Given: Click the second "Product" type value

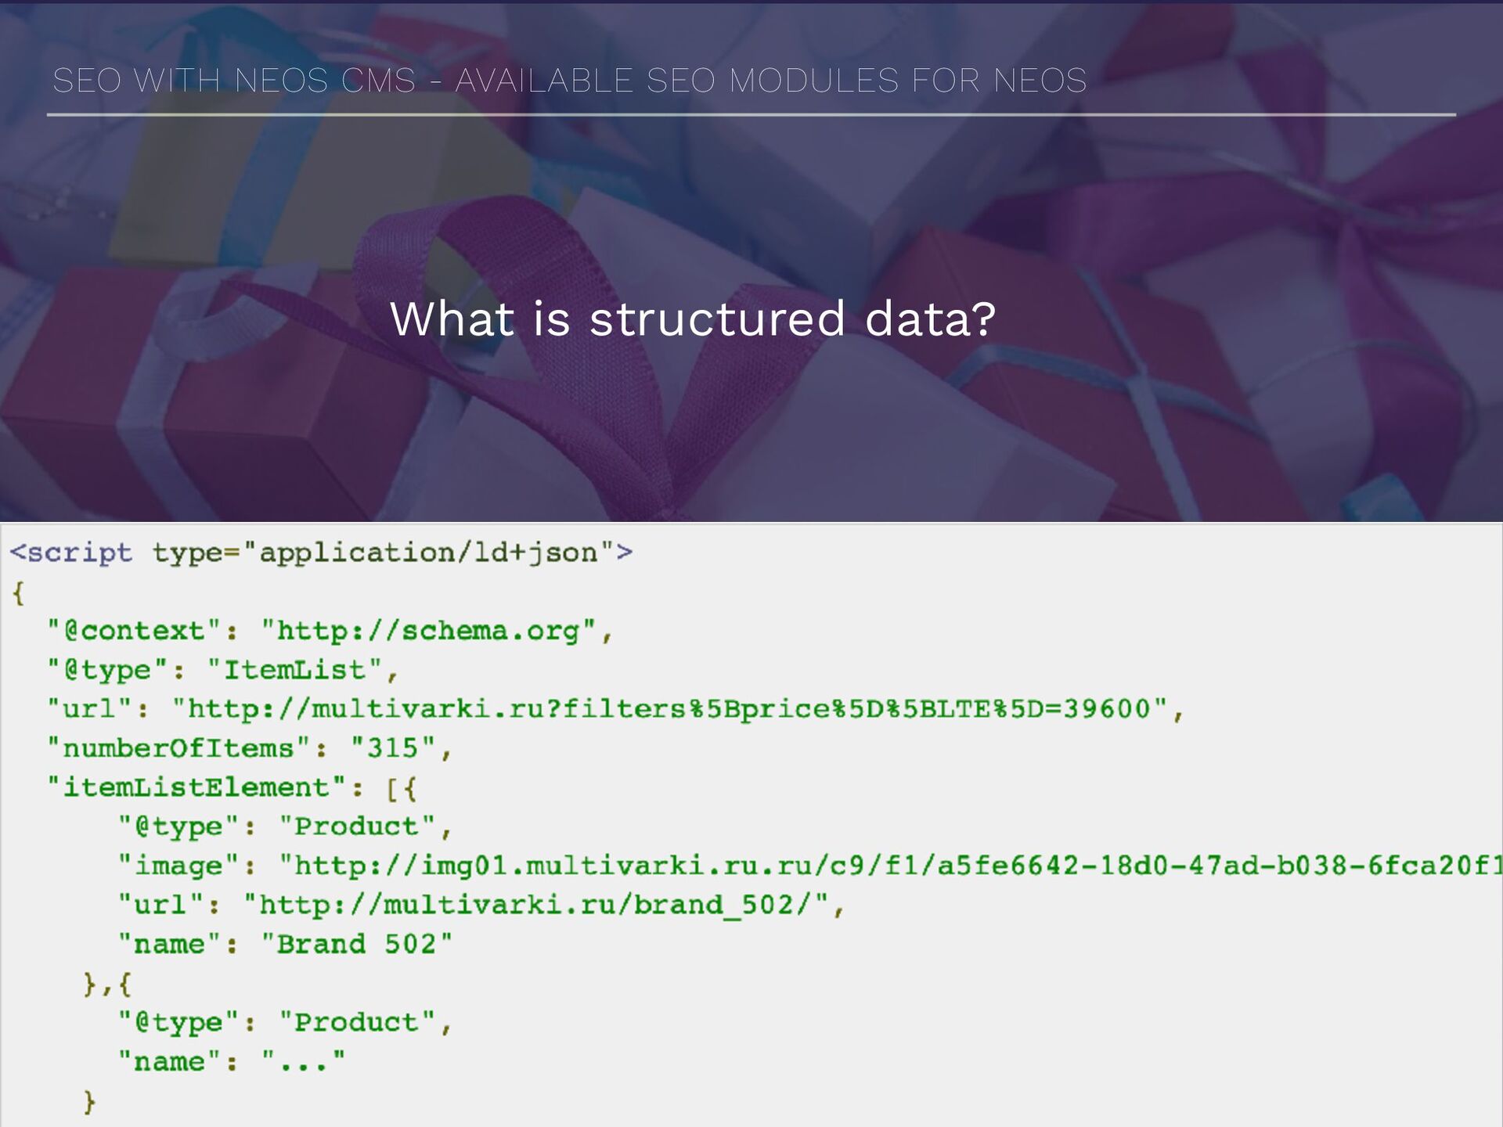Looking at the screenshot, I should [357, 1022].
